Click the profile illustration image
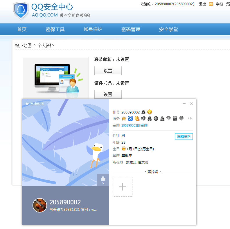230x229 pixels. click(55, 78)
